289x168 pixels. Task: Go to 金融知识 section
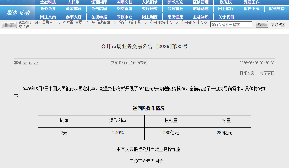pyautogui.click(x=200, y=17)
